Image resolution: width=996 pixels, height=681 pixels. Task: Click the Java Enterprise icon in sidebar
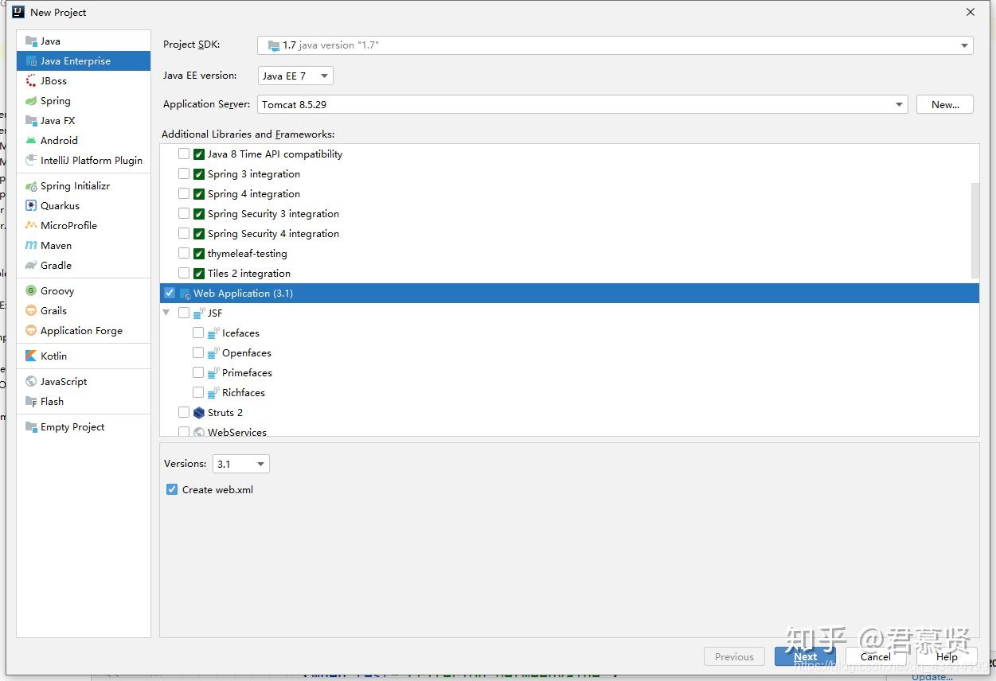click(31, 61)
